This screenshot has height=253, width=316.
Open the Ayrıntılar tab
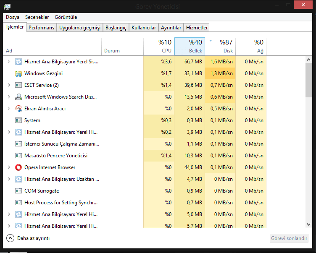pyautogui.click(x=171, y=28)
